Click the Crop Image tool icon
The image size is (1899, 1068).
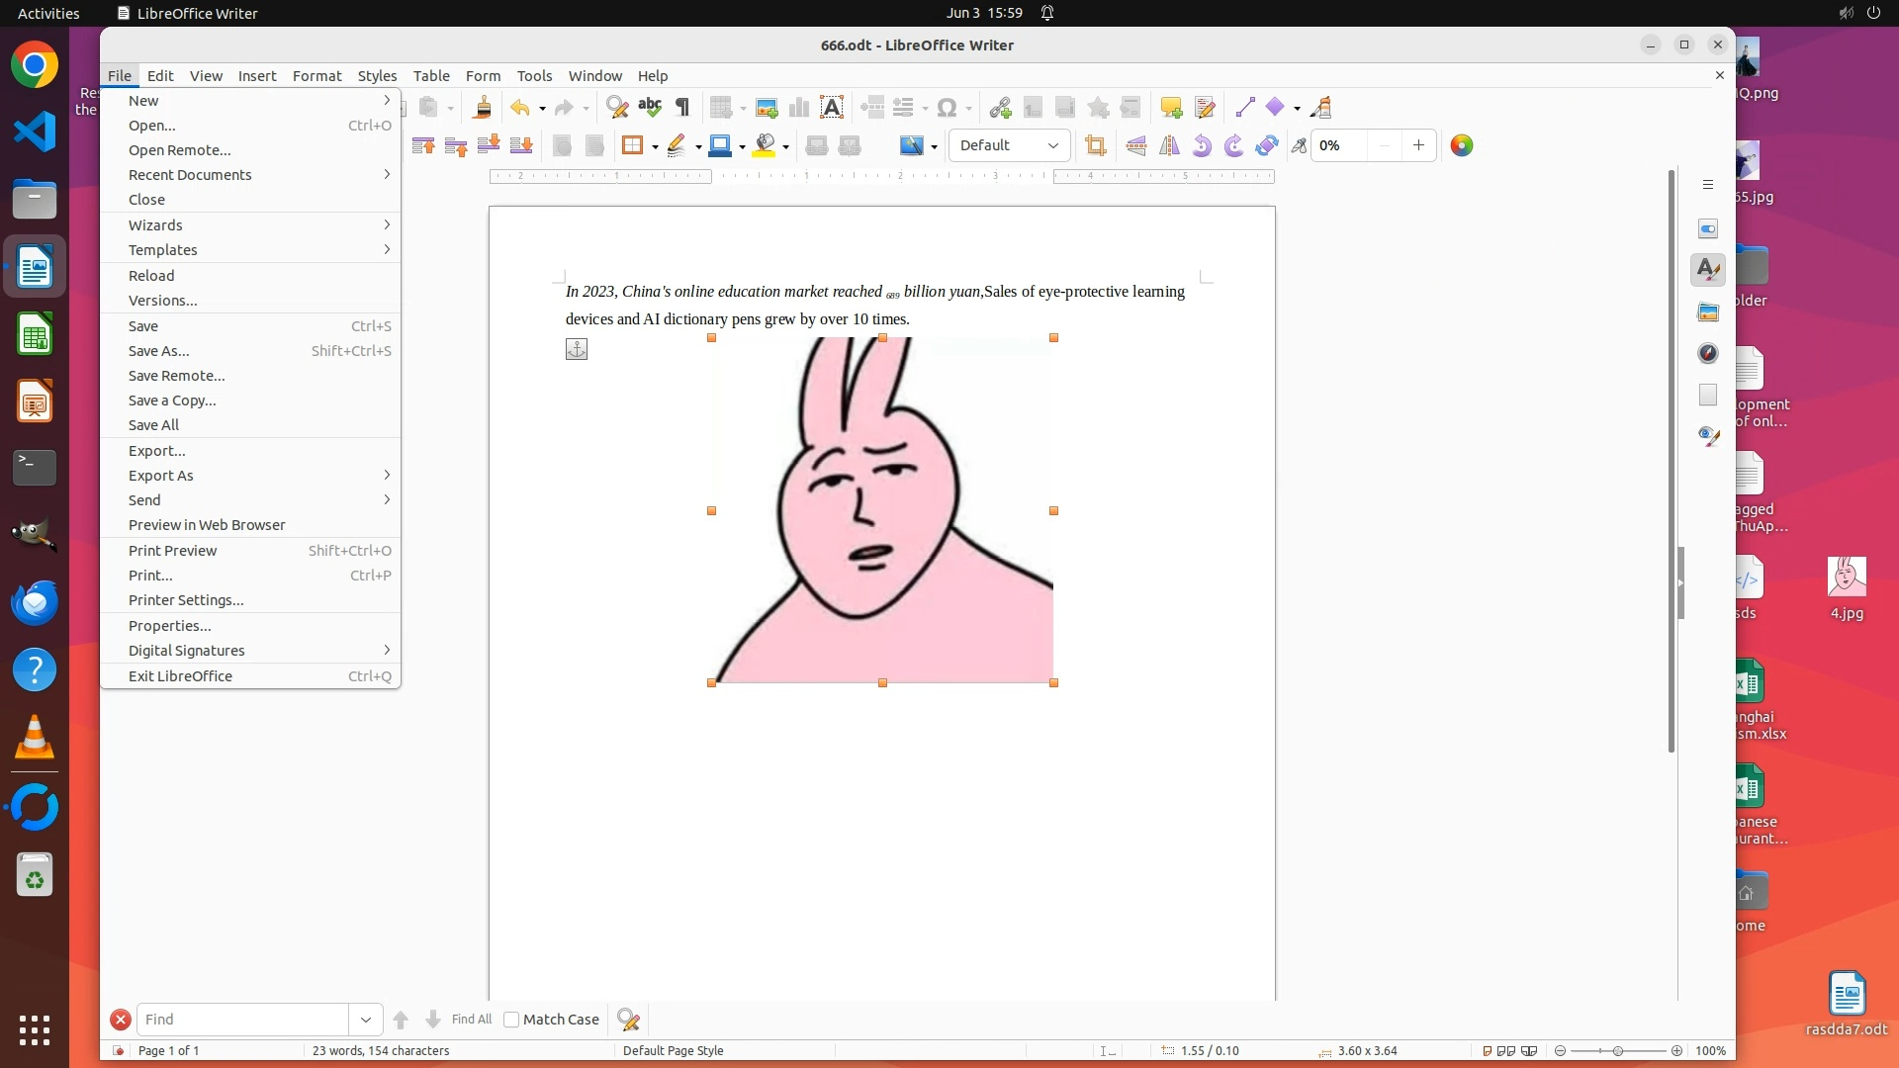(x=1095, y=145)
